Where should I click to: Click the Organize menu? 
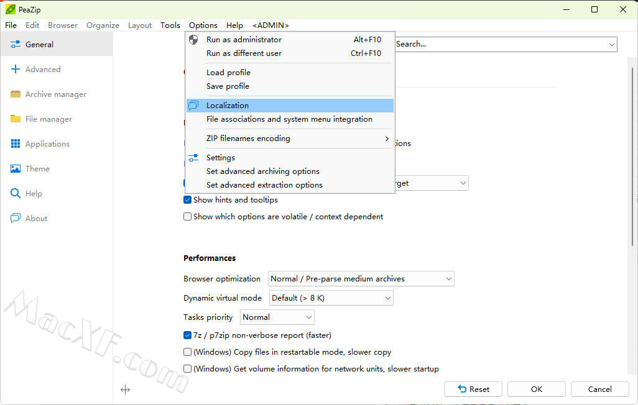point(103,25)
